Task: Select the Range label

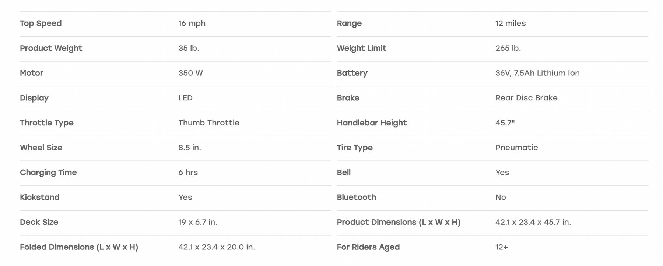Action: tap(349, 24)
